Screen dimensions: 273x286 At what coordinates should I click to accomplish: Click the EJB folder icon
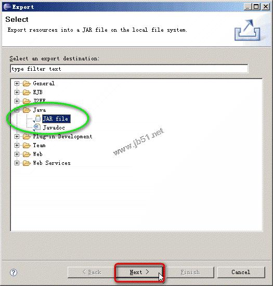[x=27, y=92]
